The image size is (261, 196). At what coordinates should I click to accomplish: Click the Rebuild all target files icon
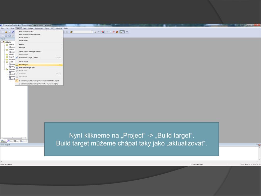[17, 68]
